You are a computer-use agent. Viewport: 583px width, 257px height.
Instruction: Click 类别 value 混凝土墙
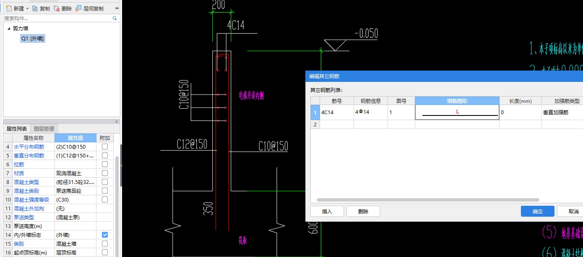(x=75, y=244)
